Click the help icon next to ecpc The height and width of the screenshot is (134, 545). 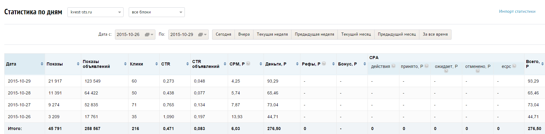pyautogui.click(x=514, y=66)
